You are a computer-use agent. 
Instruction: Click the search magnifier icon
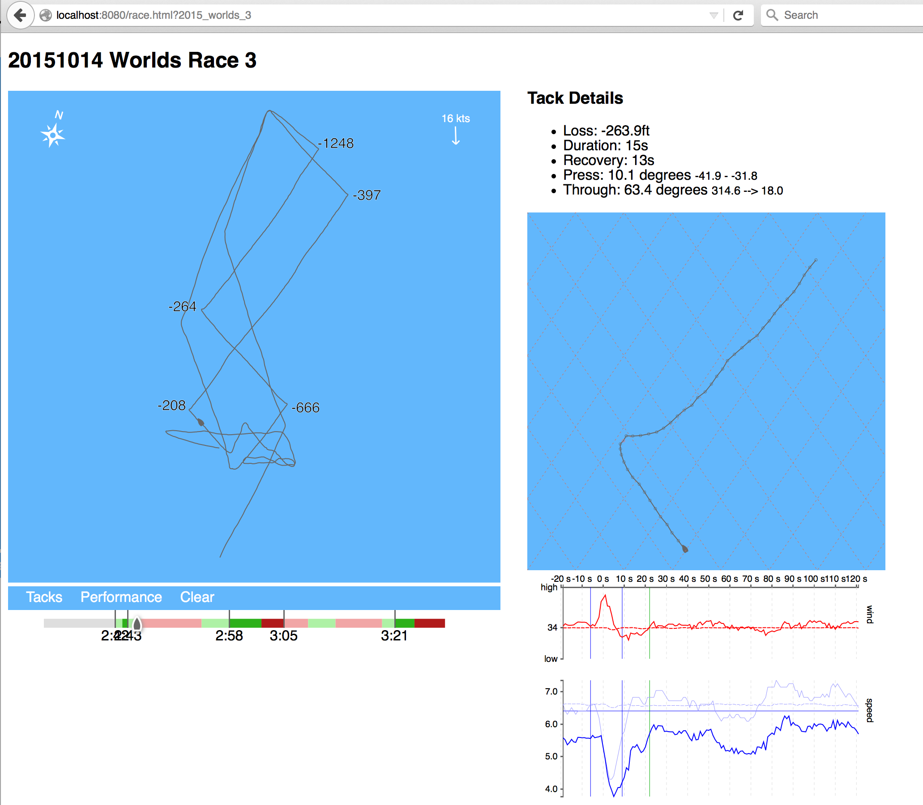772,15
